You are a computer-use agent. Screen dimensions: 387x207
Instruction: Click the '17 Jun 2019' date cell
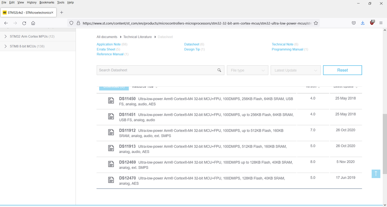click(x=345, y=178)
